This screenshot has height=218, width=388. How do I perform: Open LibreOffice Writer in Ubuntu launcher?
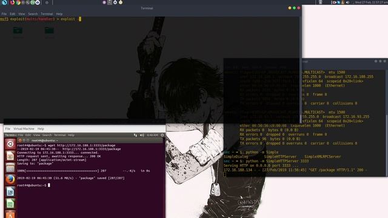(x=10, y=192)
